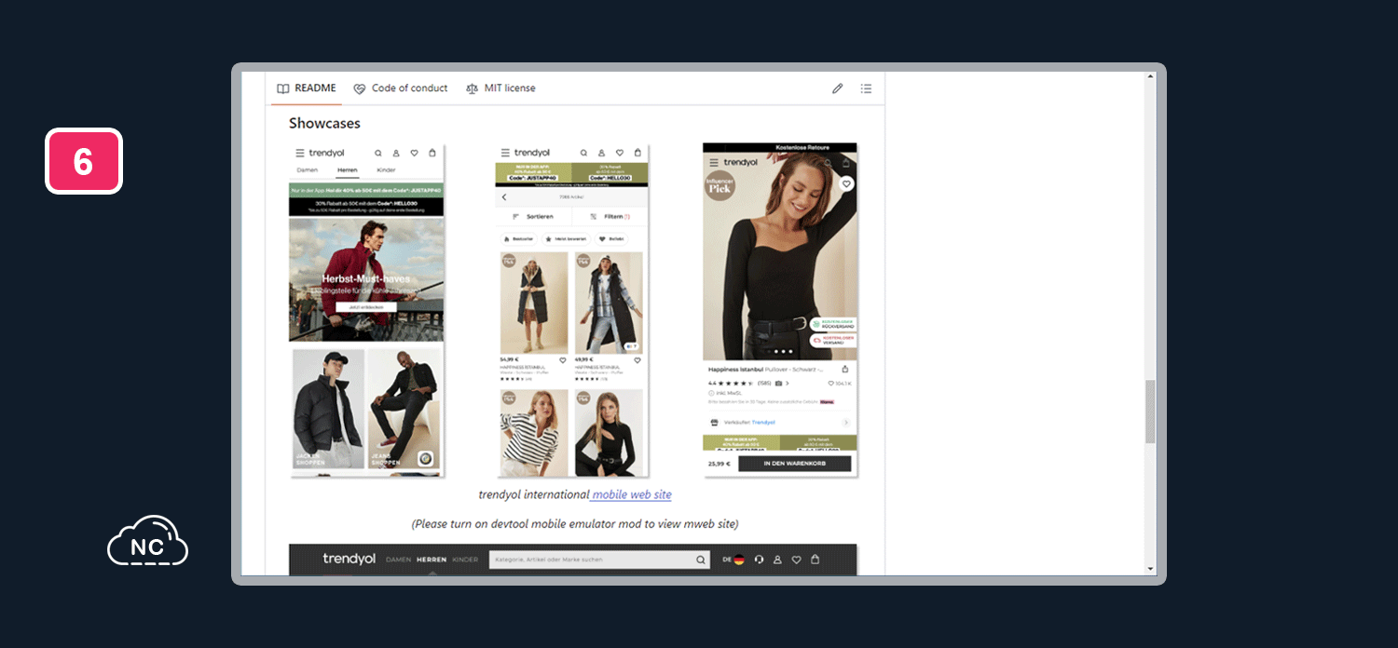Open the trendyol desktop site screenshot
The height and width of the screenshot is (648, 1398).
click(573, 560)
